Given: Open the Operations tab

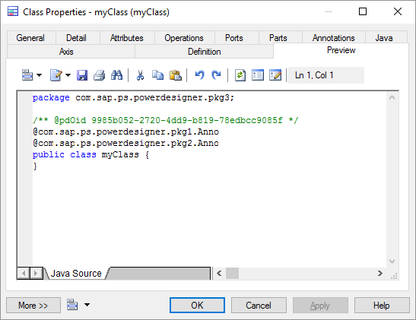Looking at the screenshot, I should 184,38.
